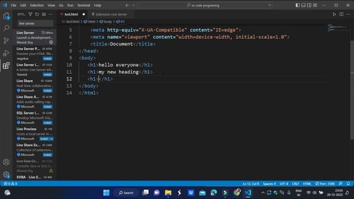
Task: Select the Live Server extension entry
Action: click(x=34, y=38)
